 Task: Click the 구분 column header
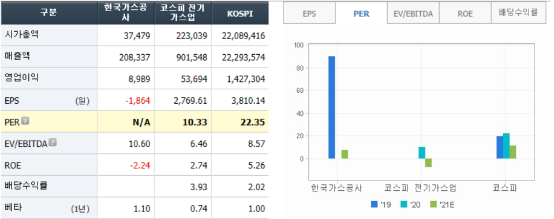[48, 12]
